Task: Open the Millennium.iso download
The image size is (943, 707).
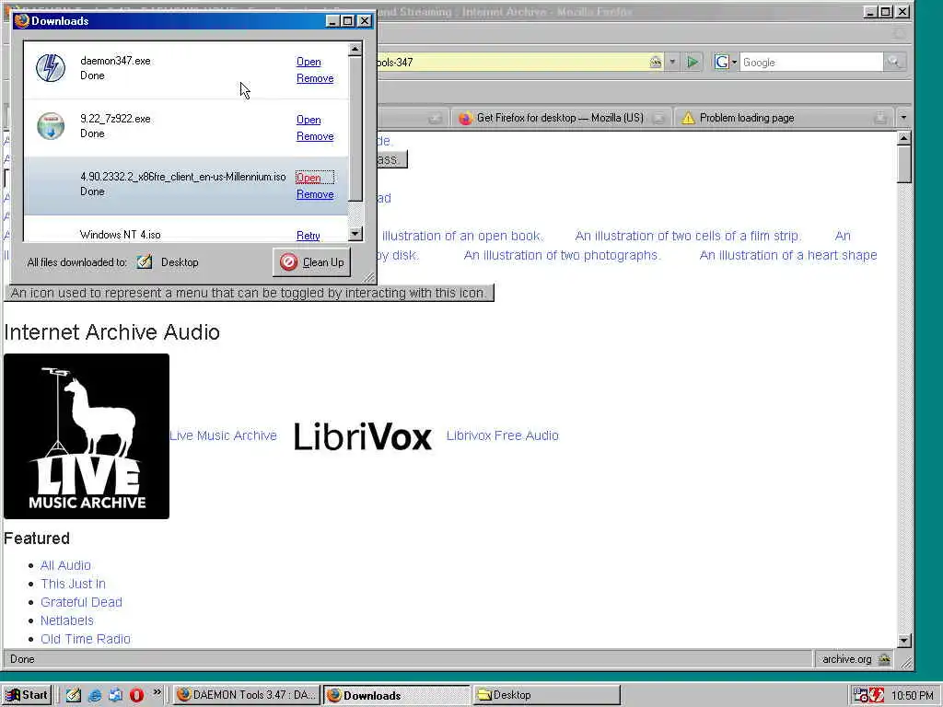Action: (309, 178)
